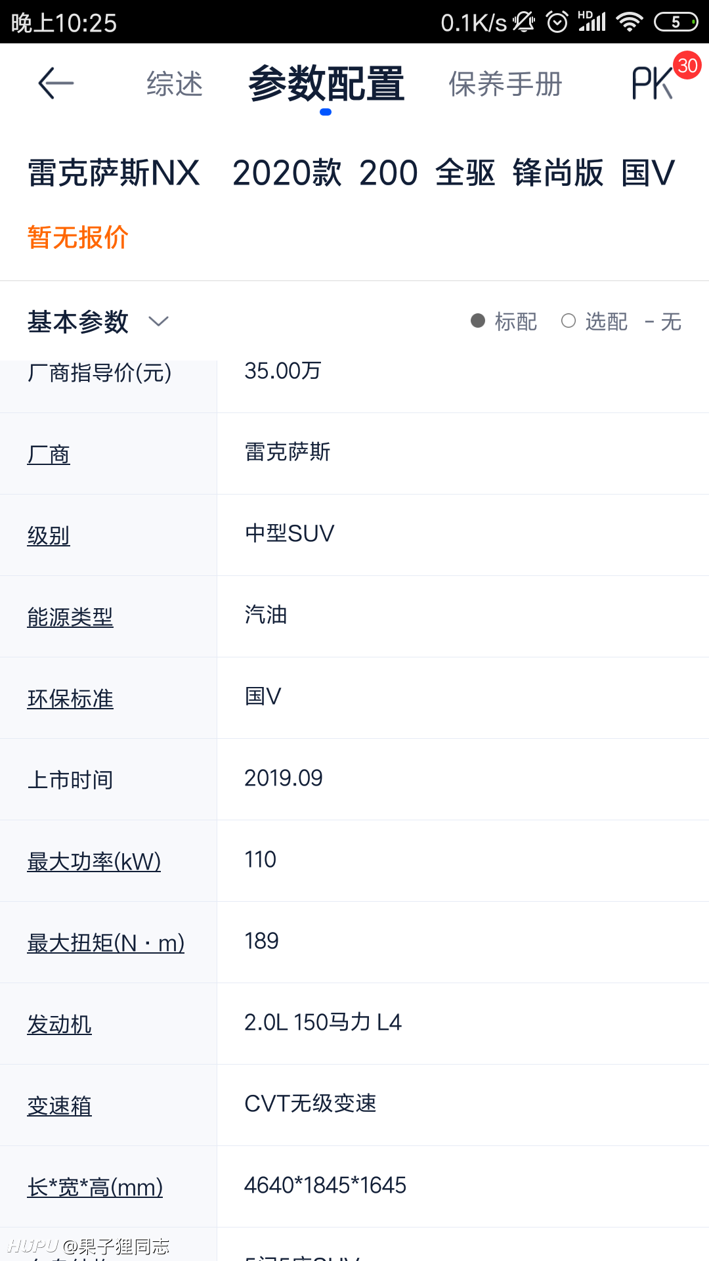Tap the muted notification bell icon
This screenshot has height=1261, width=709.
tap(524, 22)
